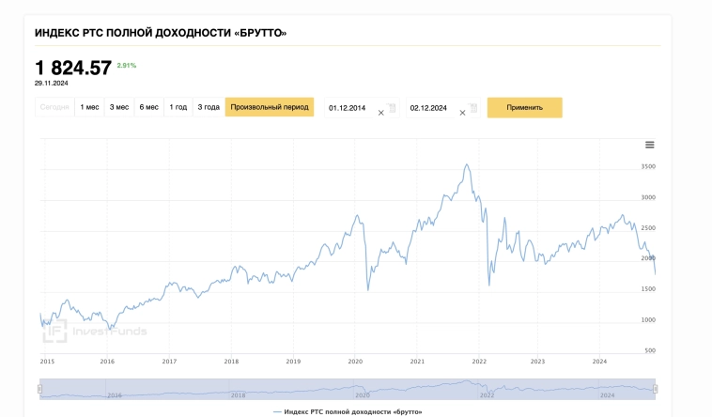Image resolution: width=712 pixels, height=417 pixels.
Task: Select the Сегодня period tab
Action: 54,107
